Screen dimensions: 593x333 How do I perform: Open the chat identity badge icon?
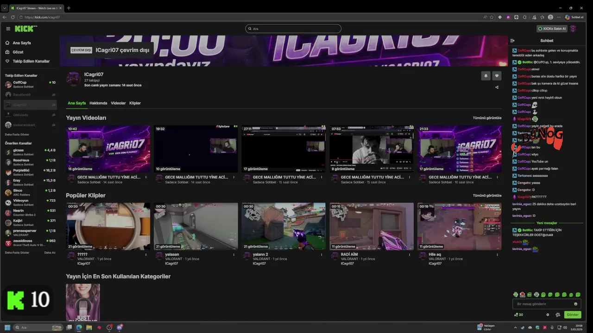(x=558, y=315)
